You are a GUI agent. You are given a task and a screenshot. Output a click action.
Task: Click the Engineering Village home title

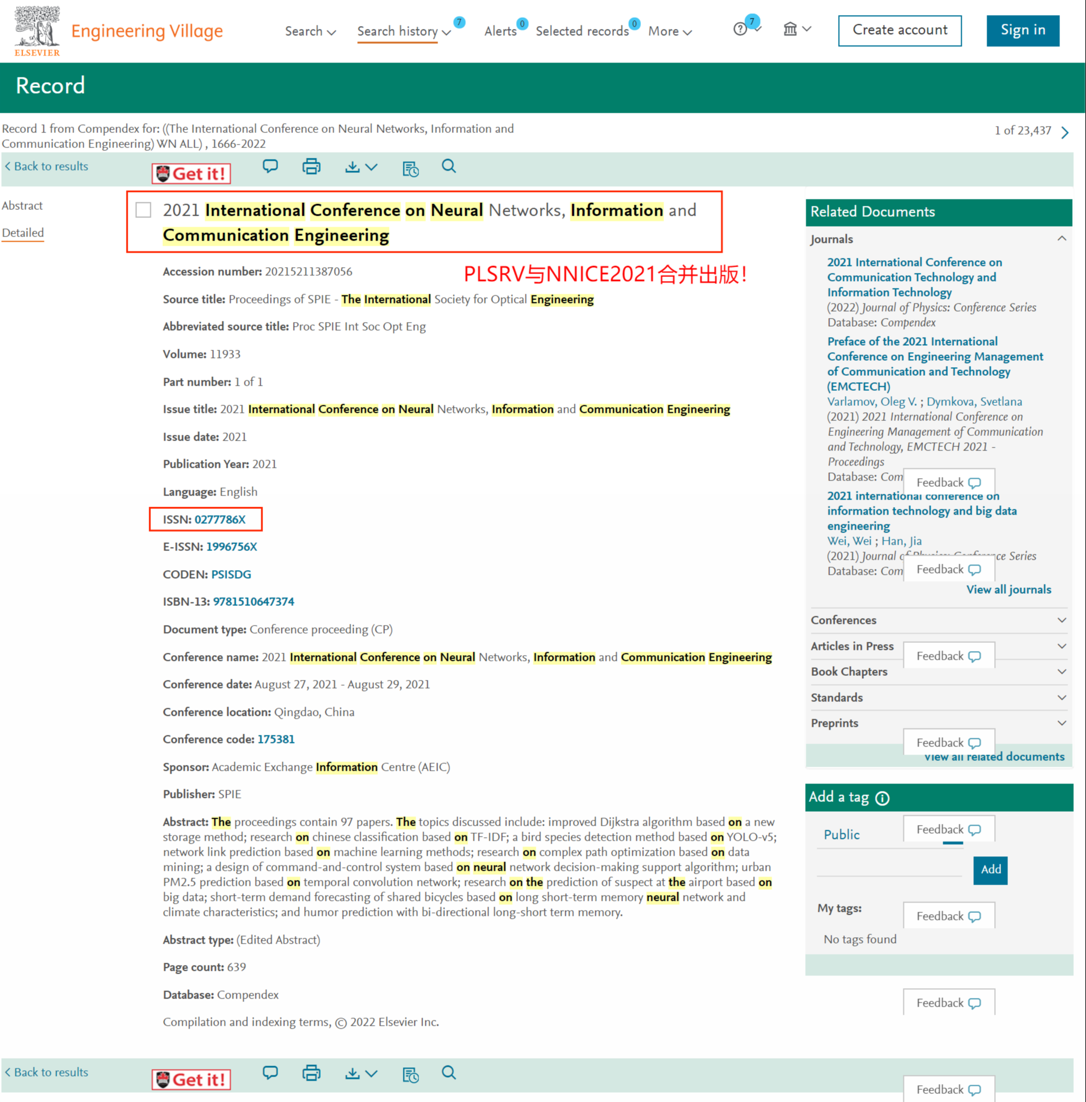click(147, 31)
